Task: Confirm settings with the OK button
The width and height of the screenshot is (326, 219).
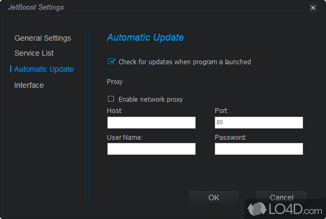Action: tap(214, 198)
